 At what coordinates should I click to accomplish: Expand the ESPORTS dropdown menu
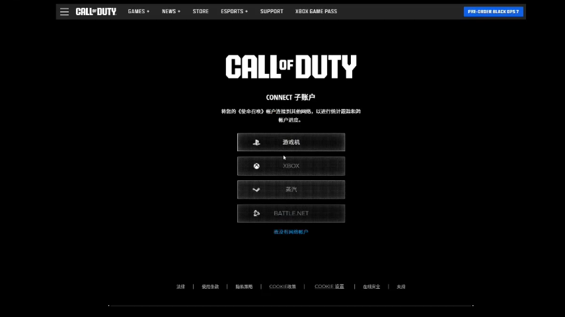pos(235,12)
